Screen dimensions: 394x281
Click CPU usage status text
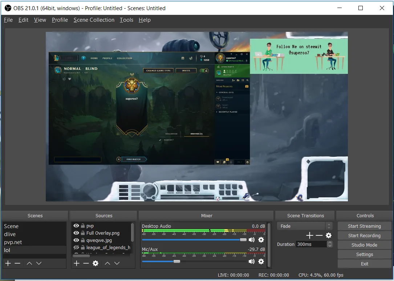321,275
